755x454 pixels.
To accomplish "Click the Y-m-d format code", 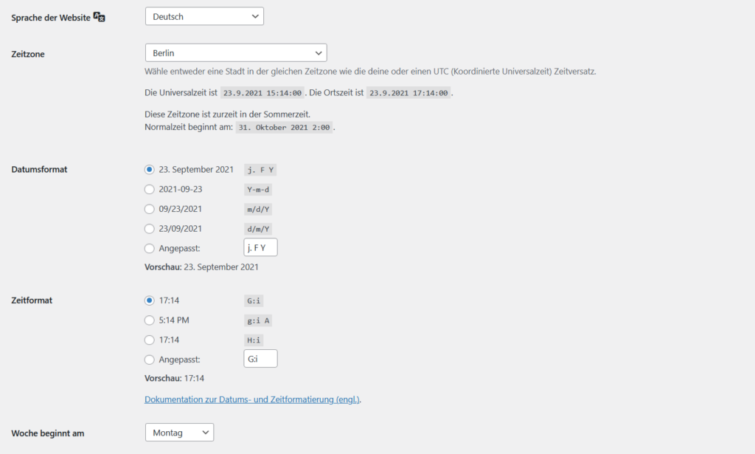I will [x=258, y=190].
